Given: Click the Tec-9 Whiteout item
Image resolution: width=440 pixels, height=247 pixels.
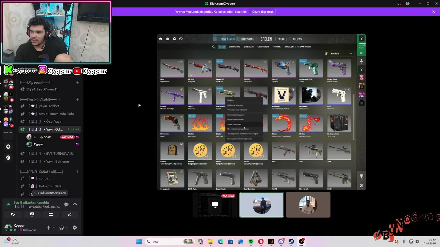Looking at the screenshot, I should [200, 98].
